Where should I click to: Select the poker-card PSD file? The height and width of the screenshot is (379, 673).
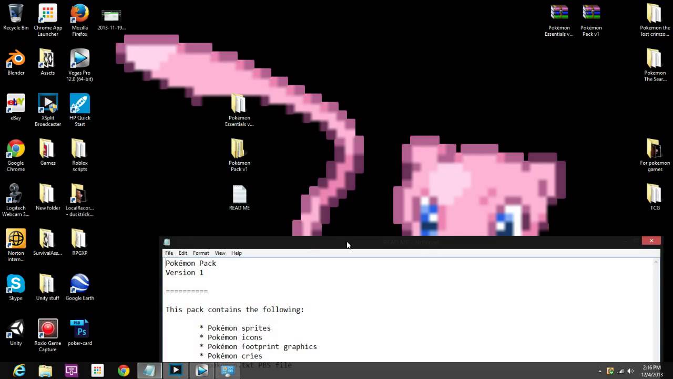tap(80, 333)
